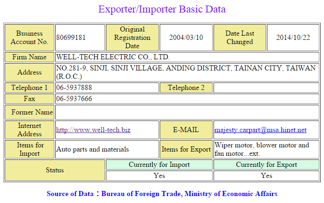Click the Yes under Currently for Import

[x=159, y=176]
